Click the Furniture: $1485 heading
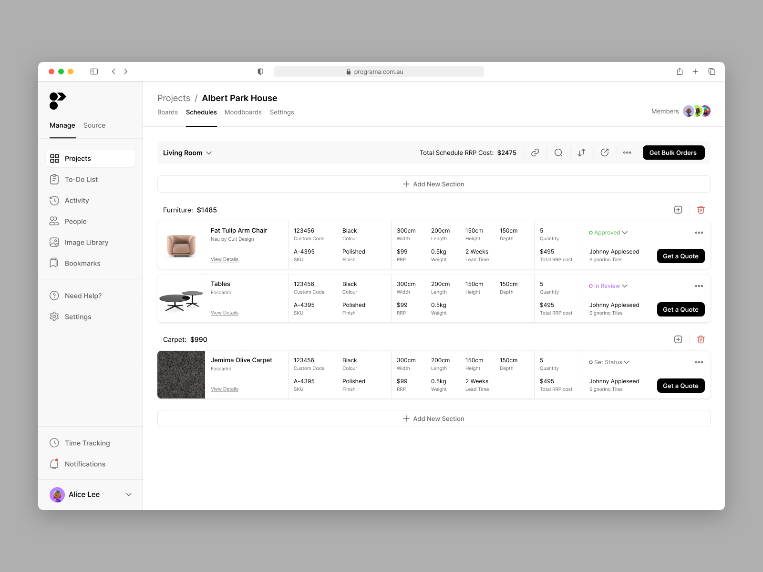 point(190,210)
